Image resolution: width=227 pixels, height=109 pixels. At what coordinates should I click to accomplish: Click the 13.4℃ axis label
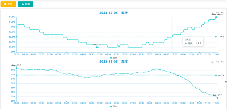pyautogui.click(x=12, y=42)
